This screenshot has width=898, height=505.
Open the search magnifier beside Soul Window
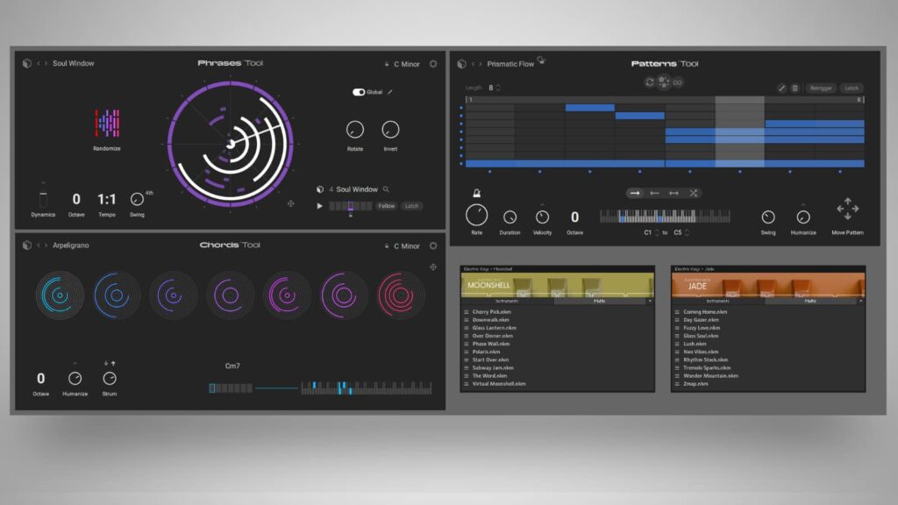click(386, 188)
